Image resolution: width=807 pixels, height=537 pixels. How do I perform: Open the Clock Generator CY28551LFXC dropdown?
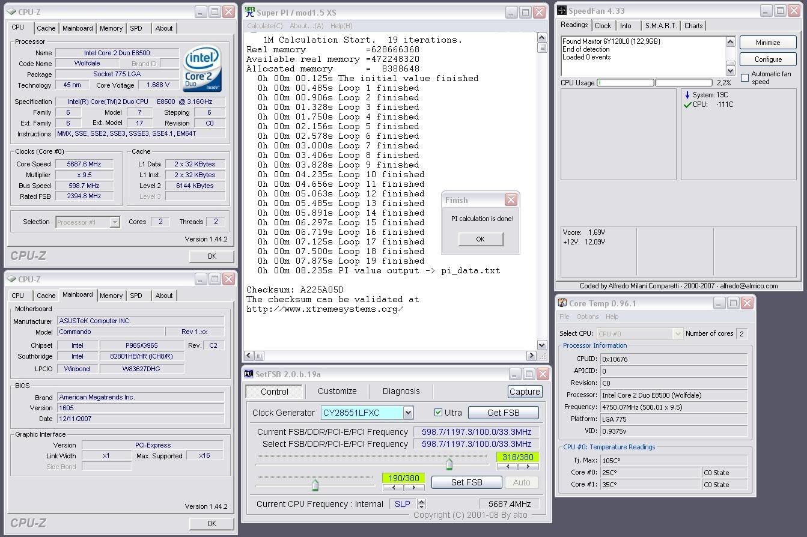(x=409, y=413)
